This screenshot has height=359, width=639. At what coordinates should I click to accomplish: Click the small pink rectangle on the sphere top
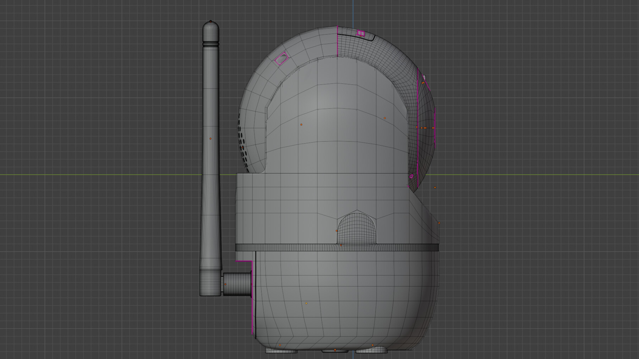pyautogui.click(x=361, y=33)
